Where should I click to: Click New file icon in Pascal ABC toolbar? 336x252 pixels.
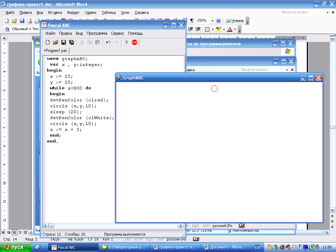pos(48,42)
